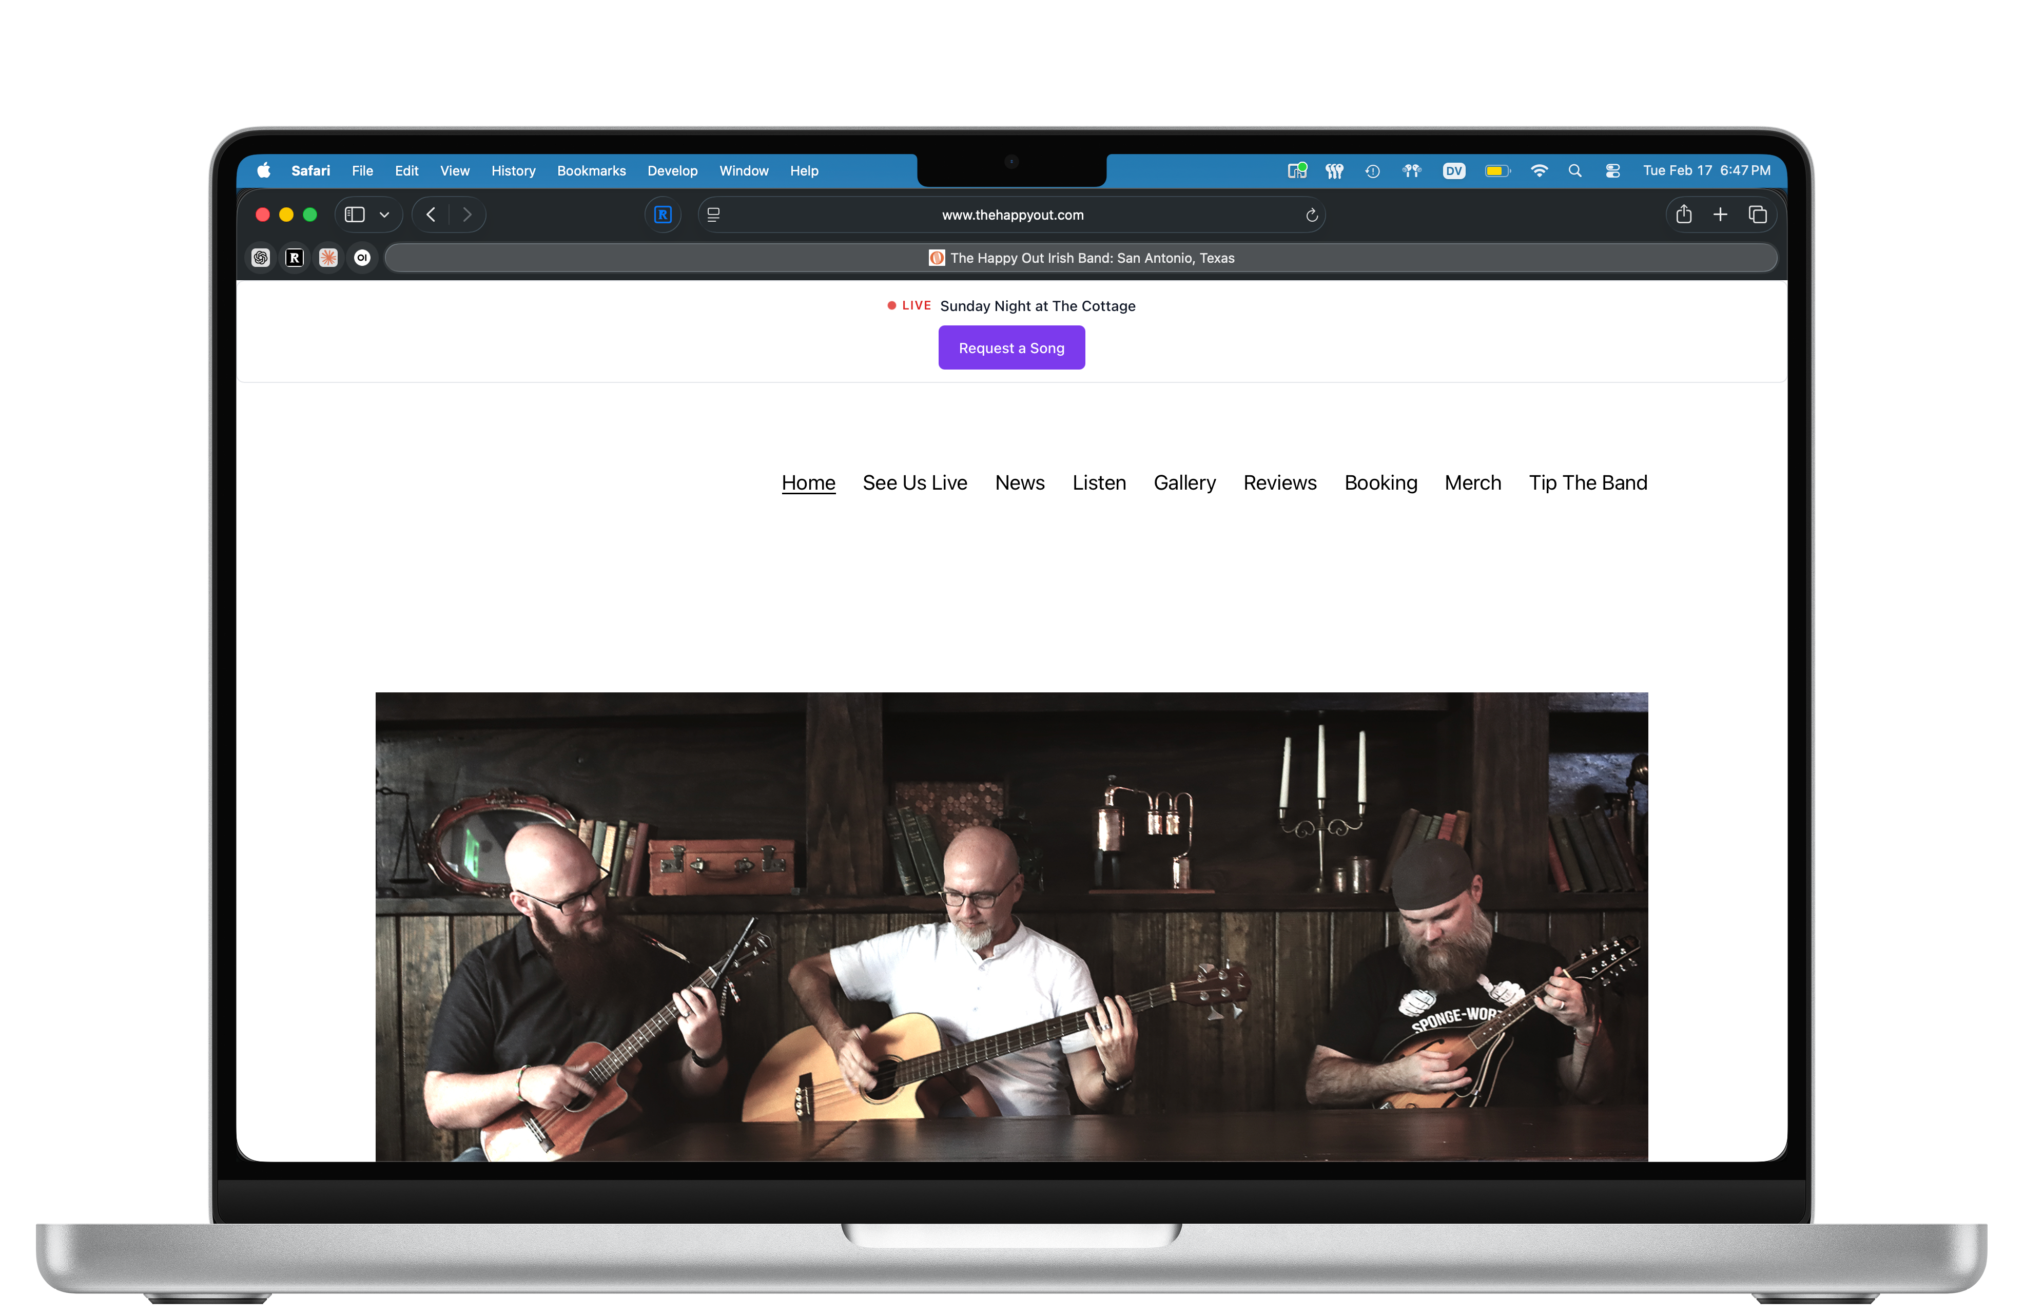Image resolution: width=2024 pixels, height=1316 pixels.
Task: Reload the page with refresh icon
Action: point(1311,215)
